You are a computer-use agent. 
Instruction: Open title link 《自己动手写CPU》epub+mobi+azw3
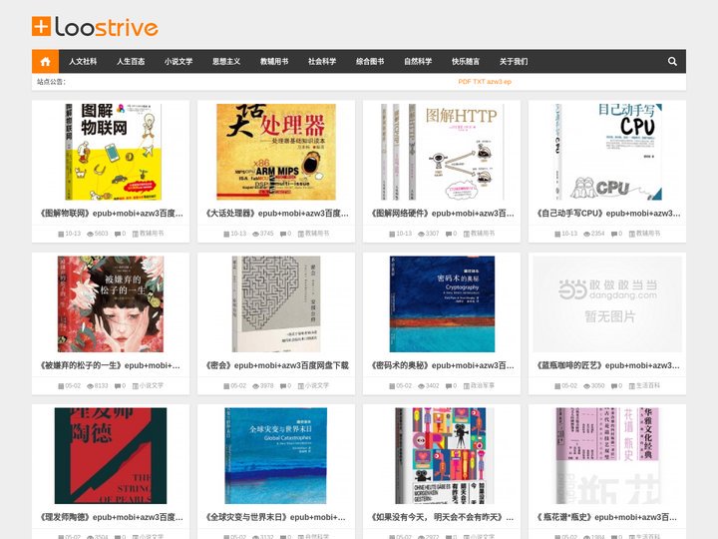607,214
